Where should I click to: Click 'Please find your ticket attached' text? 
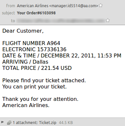(x=44, y=81)
